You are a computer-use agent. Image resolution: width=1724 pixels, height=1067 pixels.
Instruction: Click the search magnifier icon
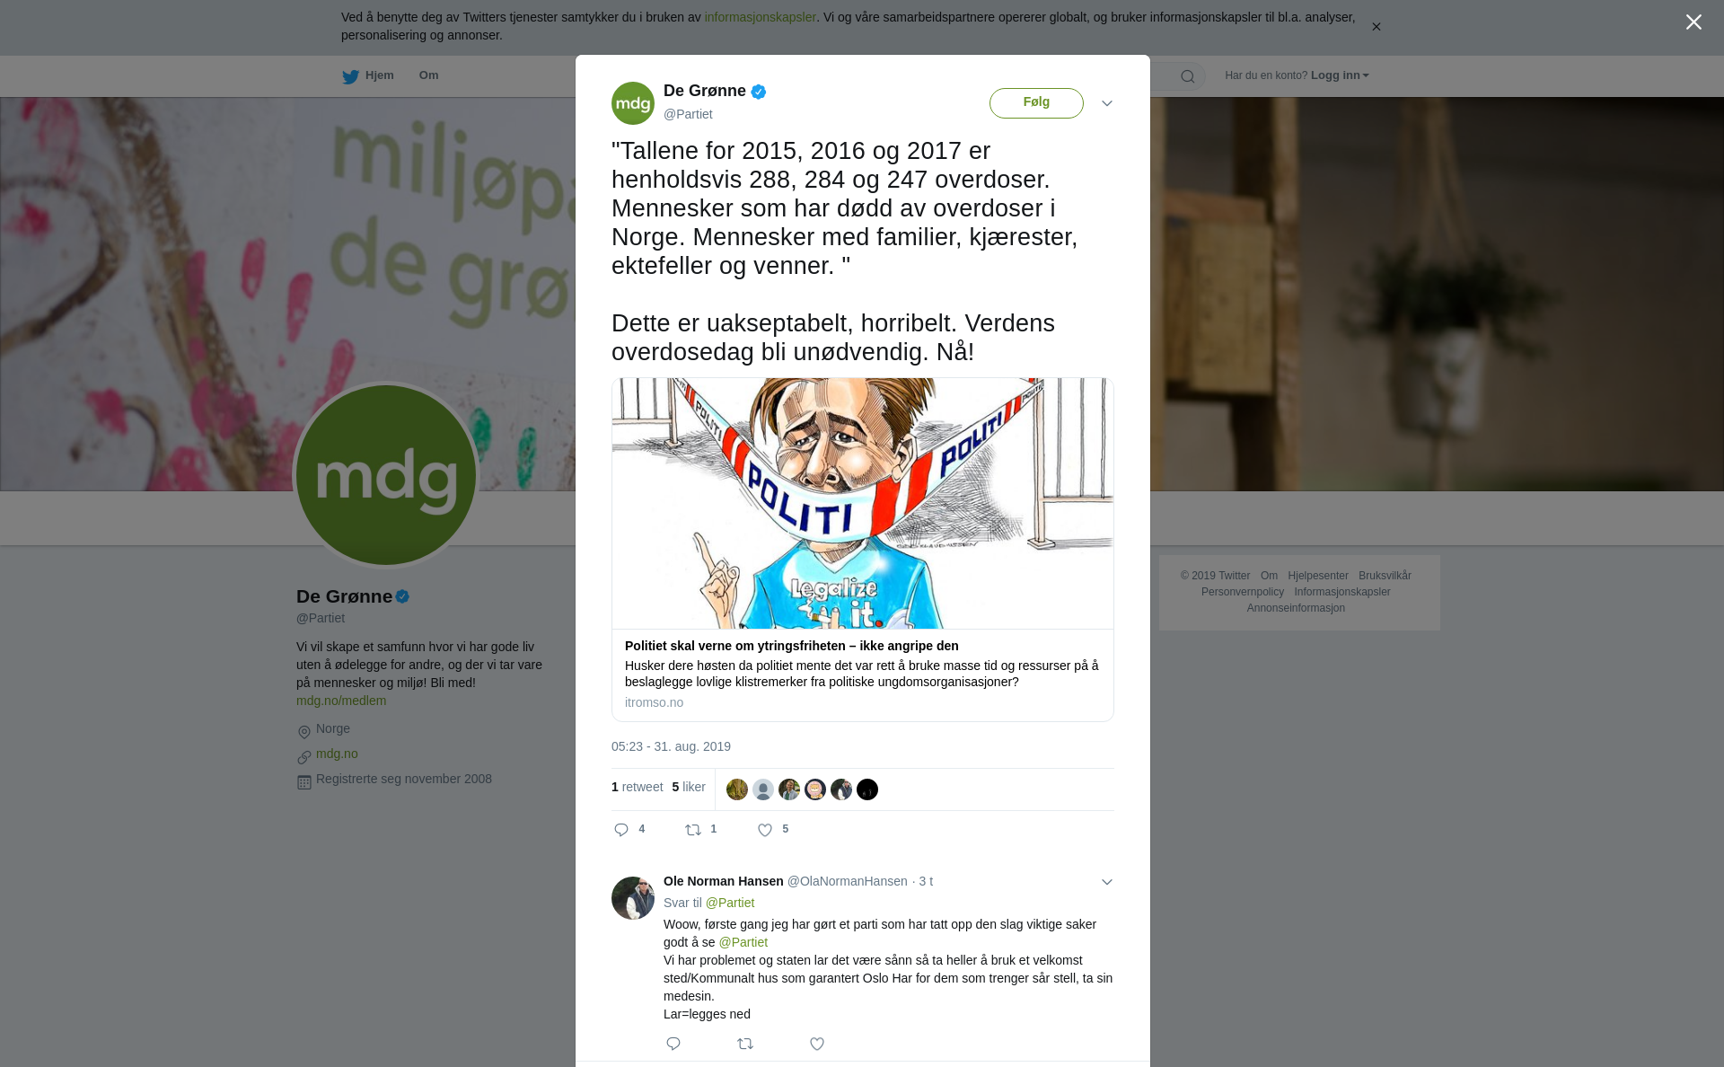(x=1188, y=76)
